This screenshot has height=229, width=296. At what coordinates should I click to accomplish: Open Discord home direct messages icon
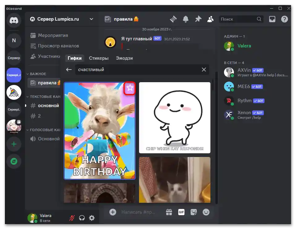pos(14,20)
